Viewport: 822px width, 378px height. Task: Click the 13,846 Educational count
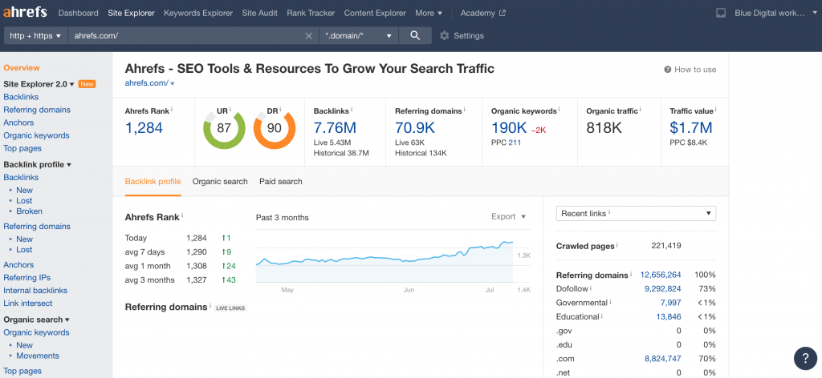coord(669,316)
